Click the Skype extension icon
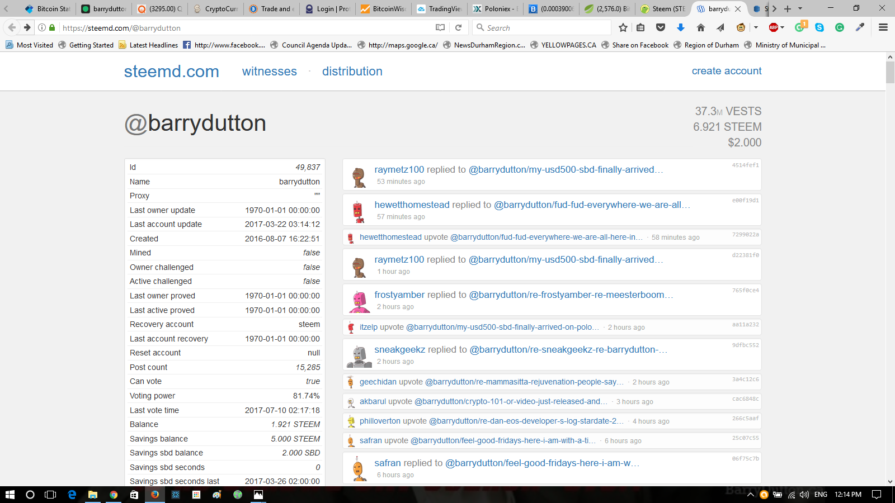Viewport: 895px width, 503px height. pos(819,27)
